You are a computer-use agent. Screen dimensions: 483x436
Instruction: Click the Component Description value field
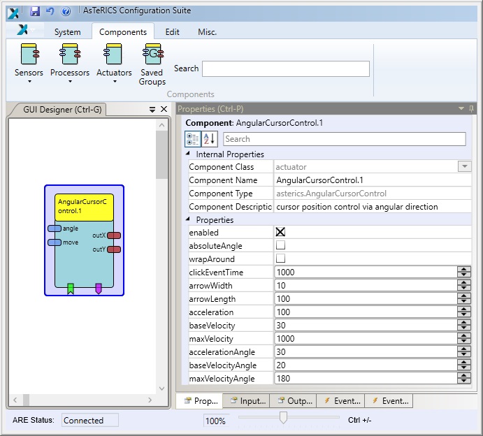[372, 207]
